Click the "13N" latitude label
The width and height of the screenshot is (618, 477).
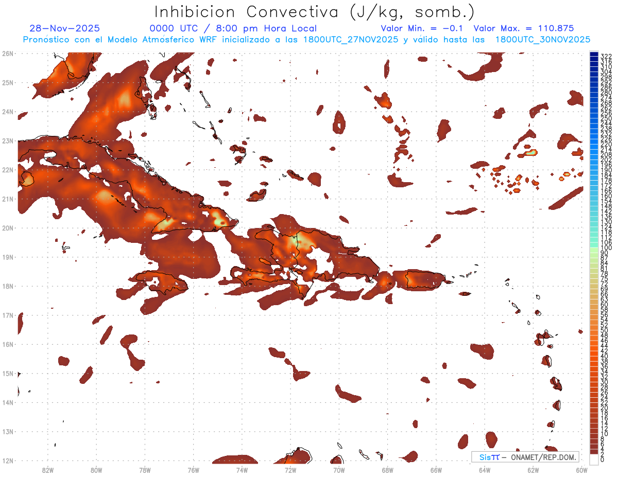[x=8, y=431]
